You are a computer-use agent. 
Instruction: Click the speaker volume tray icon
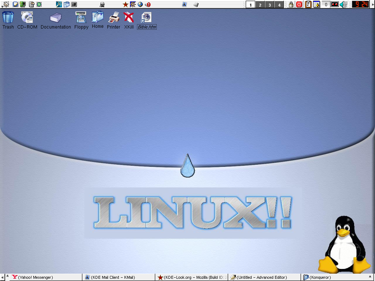pyautogui.click(x=343, y=4)
